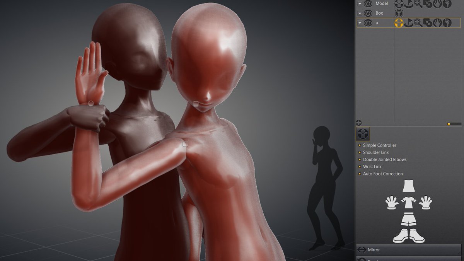464x261 pixels.
Task: Select the left glove clothing icon
Action: point(392,202)
